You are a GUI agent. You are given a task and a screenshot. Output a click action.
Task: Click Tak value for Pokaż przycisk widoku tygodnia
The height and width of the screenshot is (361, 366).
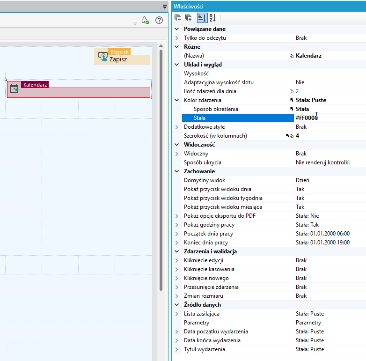point(300,198)
